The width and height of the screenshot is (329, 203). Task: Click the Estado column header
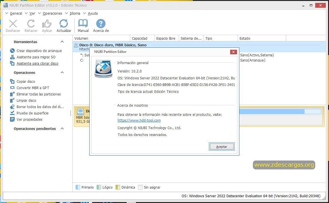[262, 38]
